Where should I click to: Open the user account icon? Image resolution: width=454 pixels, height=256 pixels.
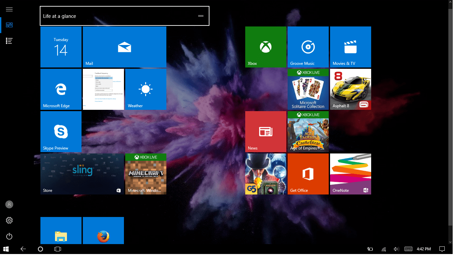pyautogui.click(x=9, y=204)
